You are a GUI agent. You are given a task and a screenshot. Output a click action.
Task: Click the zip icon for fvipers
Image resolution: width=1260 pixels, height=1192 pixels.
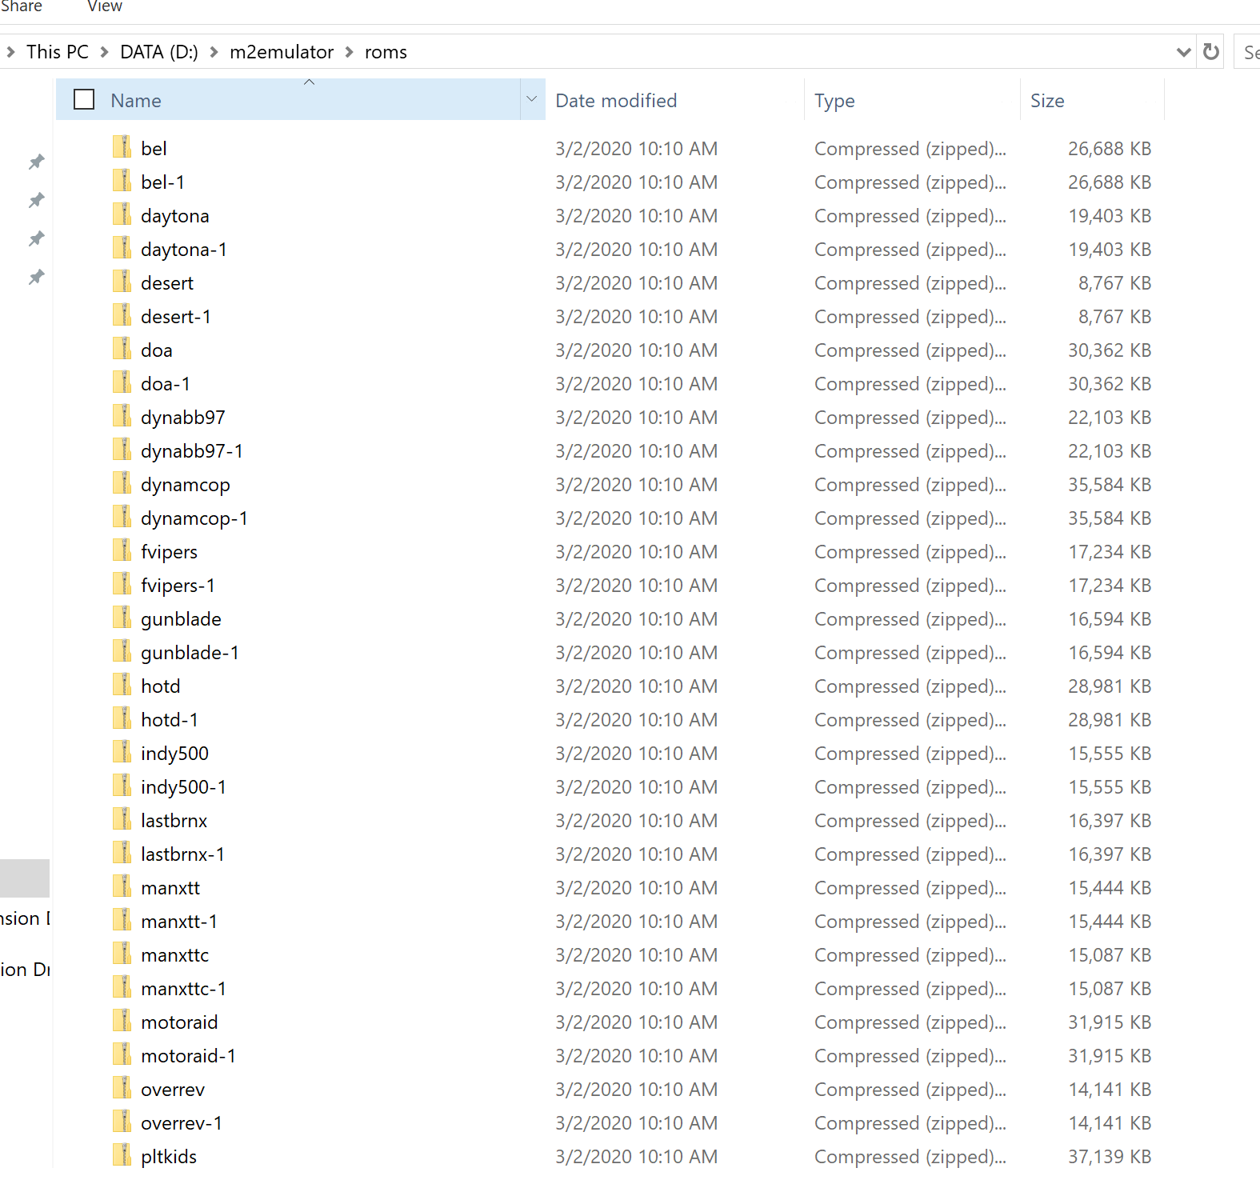click(122, 550)
